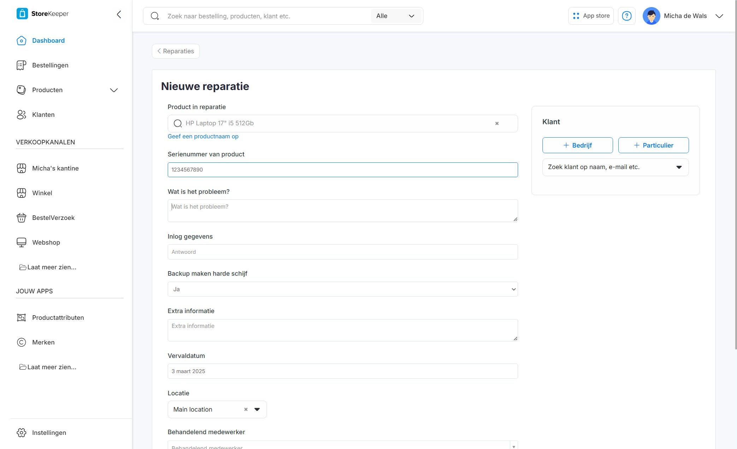Collapse the sidebar with the arrow icon
737x449 pixels.
click(x=119, y=14)
